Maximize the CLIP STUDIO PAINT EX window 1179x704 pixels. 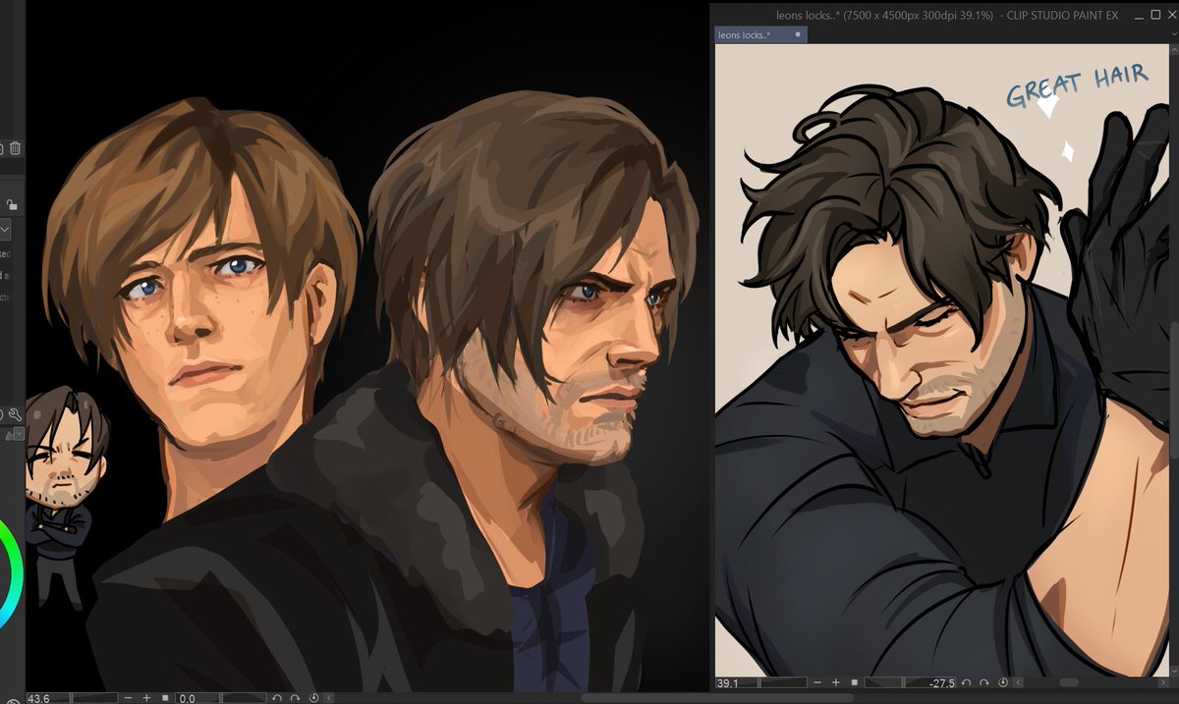(x=1153, y=14)
